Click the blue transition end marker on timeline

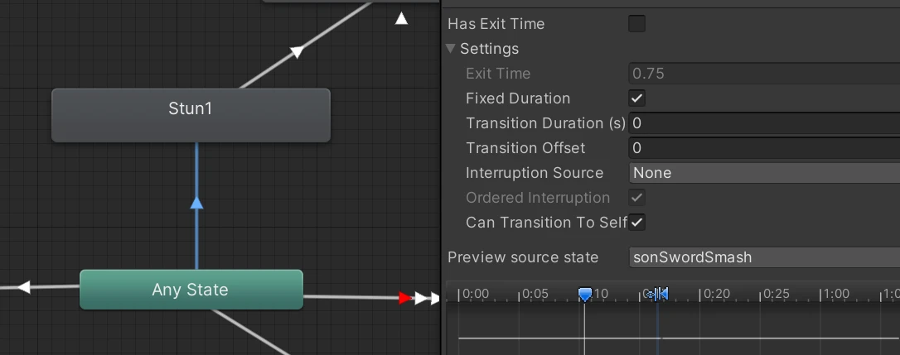[658, 294]
